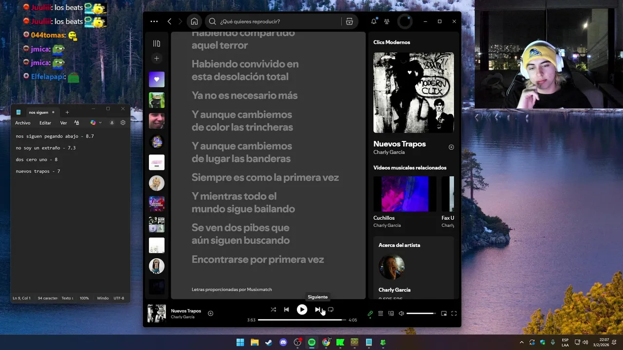Click lyric 'Siempre es como la primera vez'
623x350 pixels.
[x=265, y=177]
